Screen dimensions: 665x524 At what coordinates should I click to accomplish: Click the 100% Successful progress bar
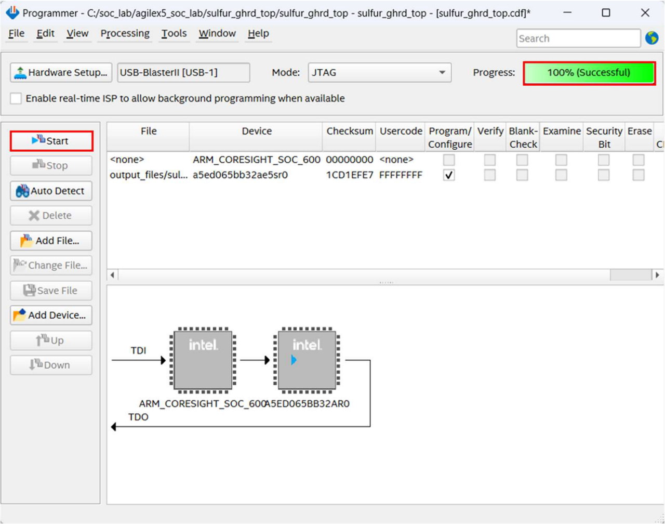(x=589, y=73)
